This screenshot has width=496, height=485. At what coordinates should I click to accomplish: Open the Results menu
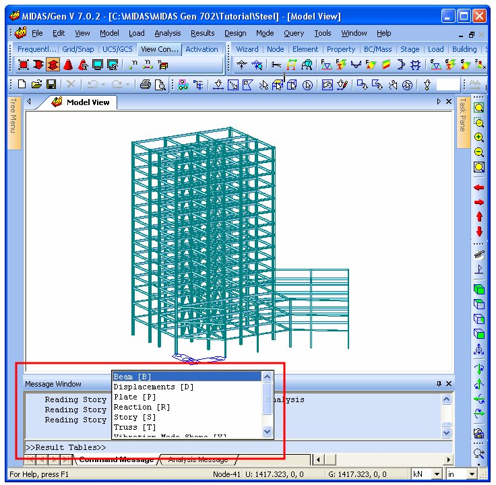click(x=202, y=33)
